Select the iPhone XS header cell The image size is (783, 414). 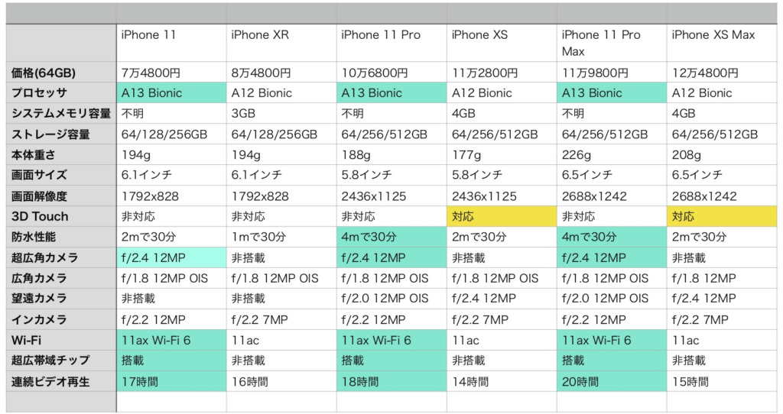[x=502, y=43]
